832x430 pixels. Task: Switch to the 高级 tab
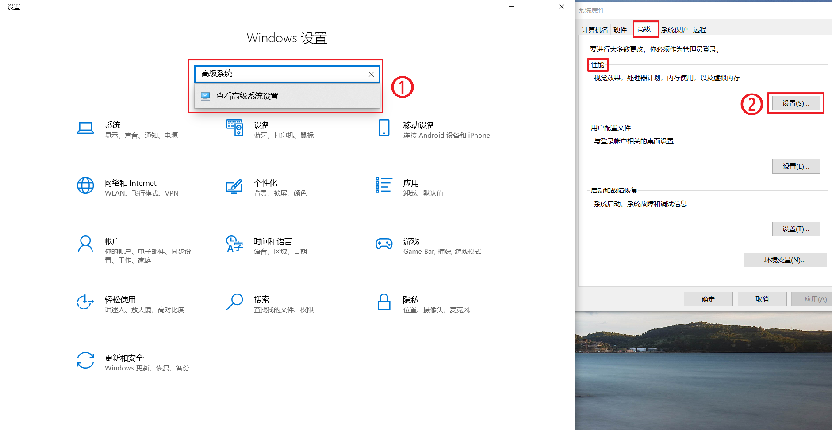click(x=644, y=29)
